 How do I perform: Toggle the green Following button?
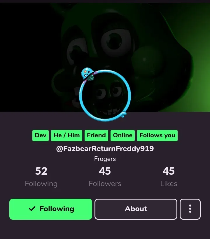tap(51, 209)
